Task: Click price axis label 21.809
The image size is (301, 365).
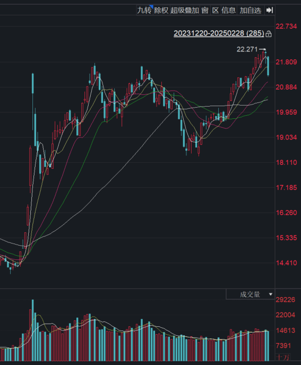Action: point(286,62)
